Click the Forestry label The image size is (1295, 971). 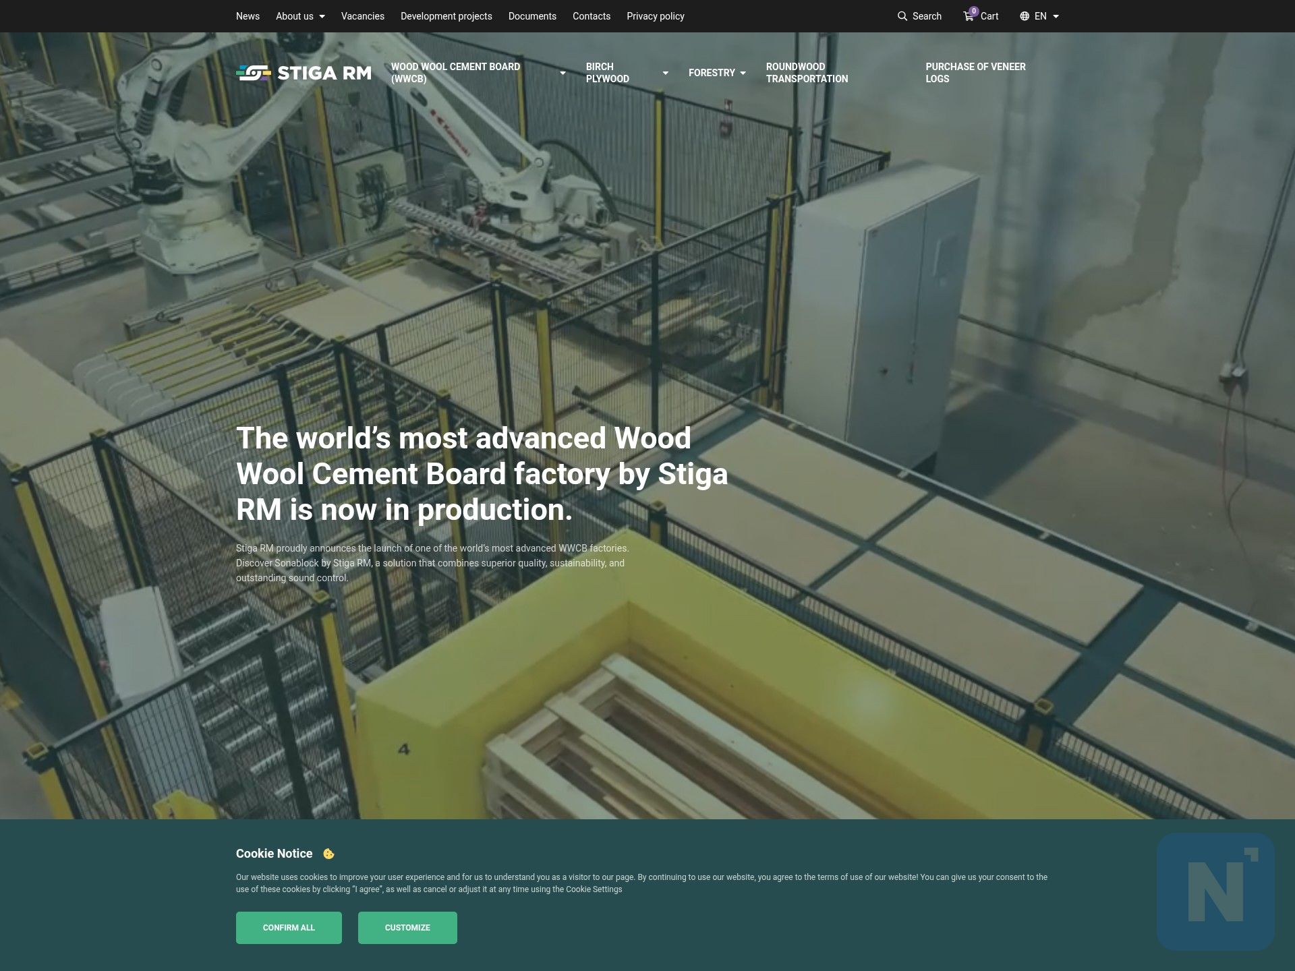tap(712, 73)
